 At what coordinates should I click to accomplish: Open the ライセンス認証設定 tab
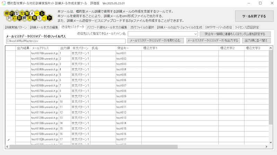click(x=247, y=27)
